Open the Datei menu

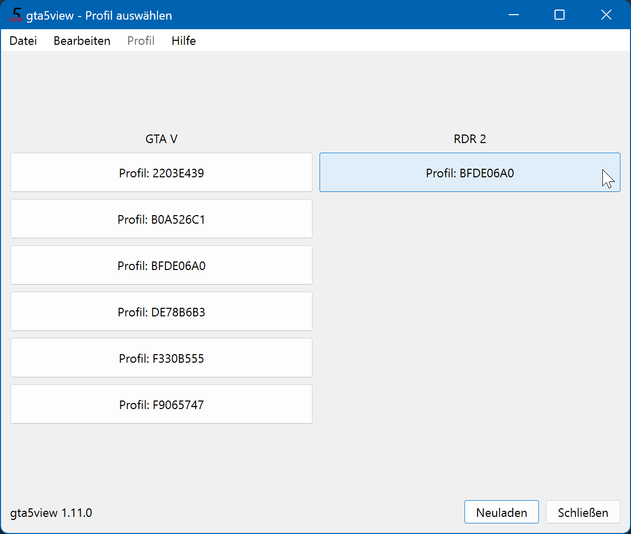23,41
